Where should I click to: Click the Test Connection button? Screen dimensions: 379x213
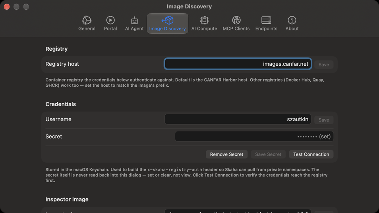311,154
